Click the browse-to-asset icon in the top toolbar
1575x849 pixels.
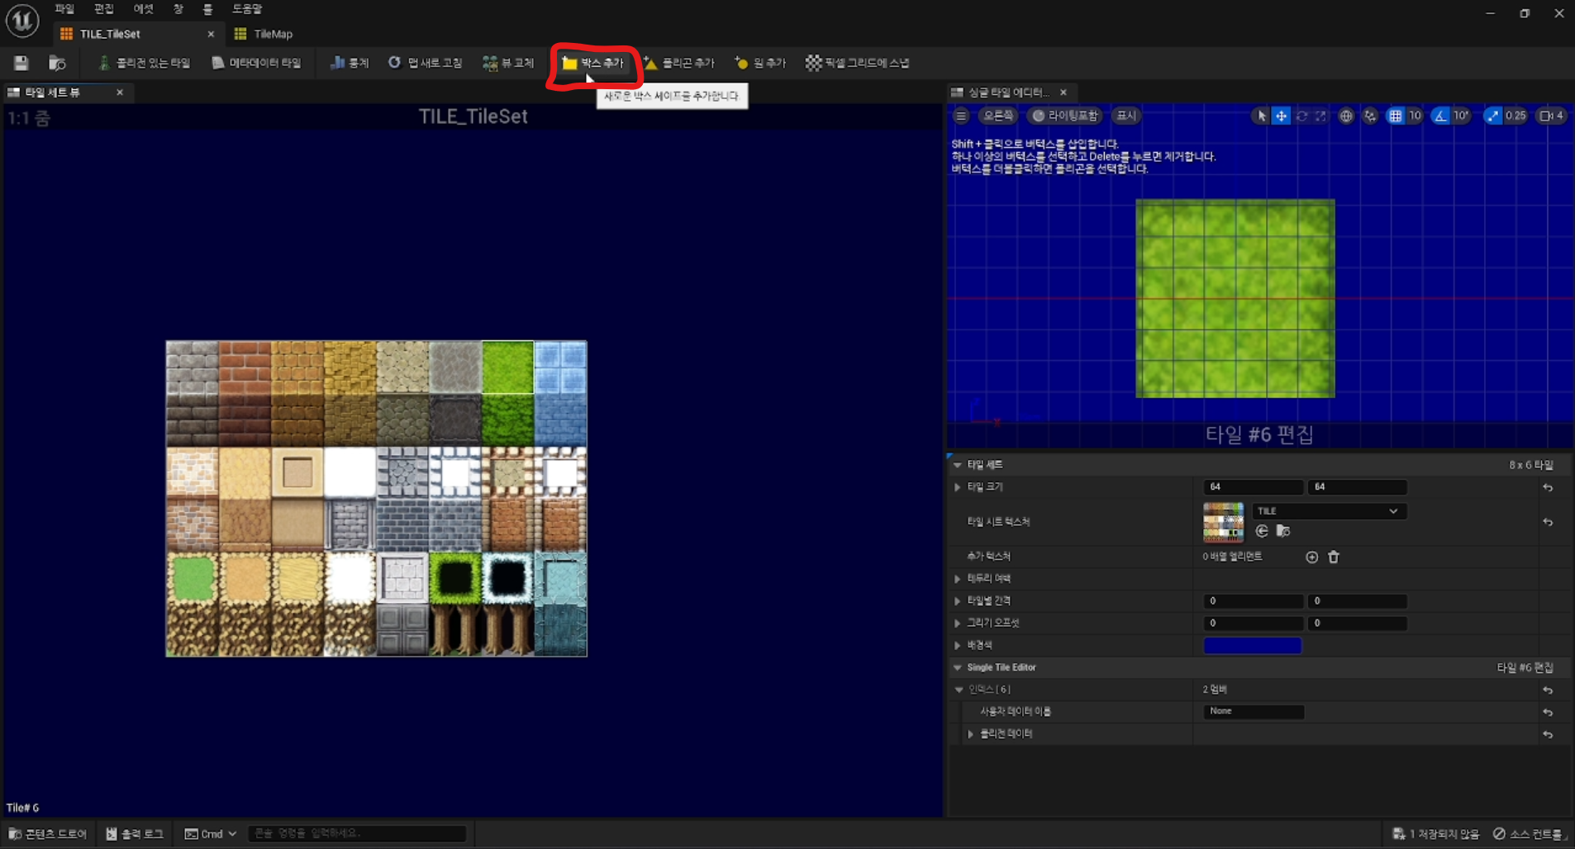click(x=57, y=63)
